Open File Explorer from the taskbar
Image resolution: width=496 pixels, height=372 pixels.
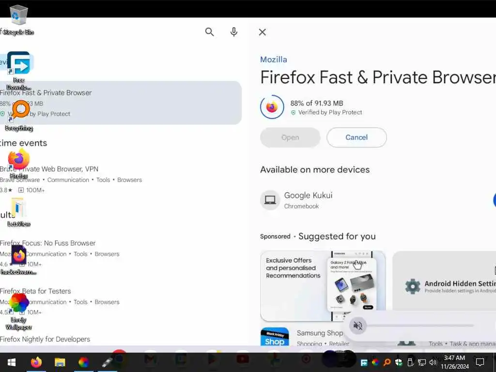point(60,362)
